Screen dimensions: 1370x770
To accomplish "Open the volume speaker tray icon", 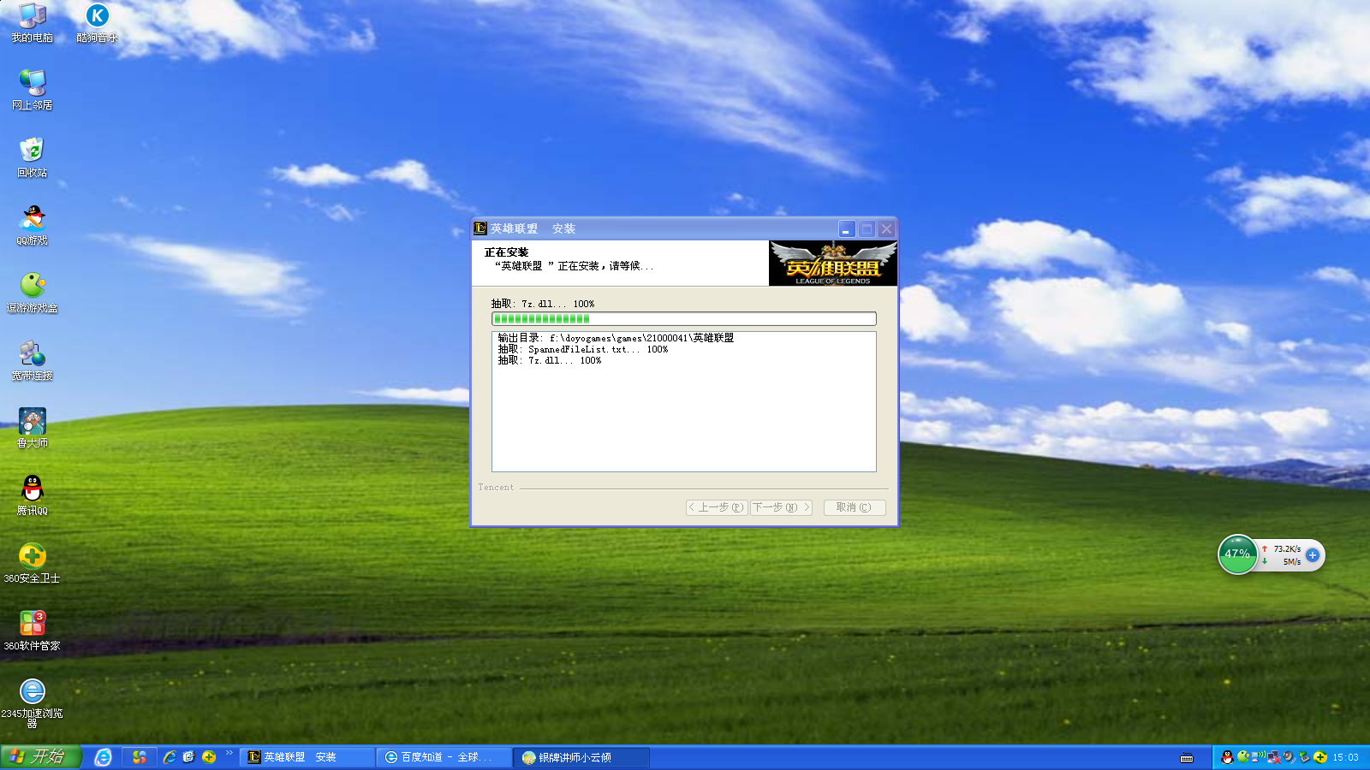I will pyautogui.click(x=1289, y=757).
